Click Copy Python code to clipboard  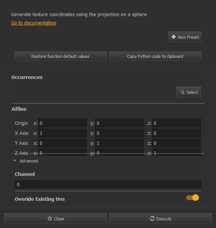(x=155, y=56)
